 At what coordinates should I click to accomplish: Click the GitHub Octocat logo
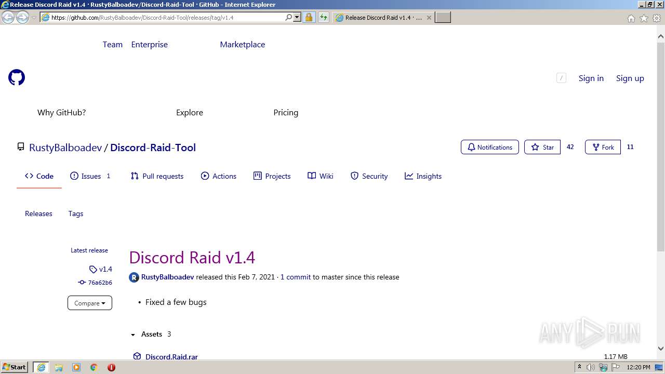point(17,78)
